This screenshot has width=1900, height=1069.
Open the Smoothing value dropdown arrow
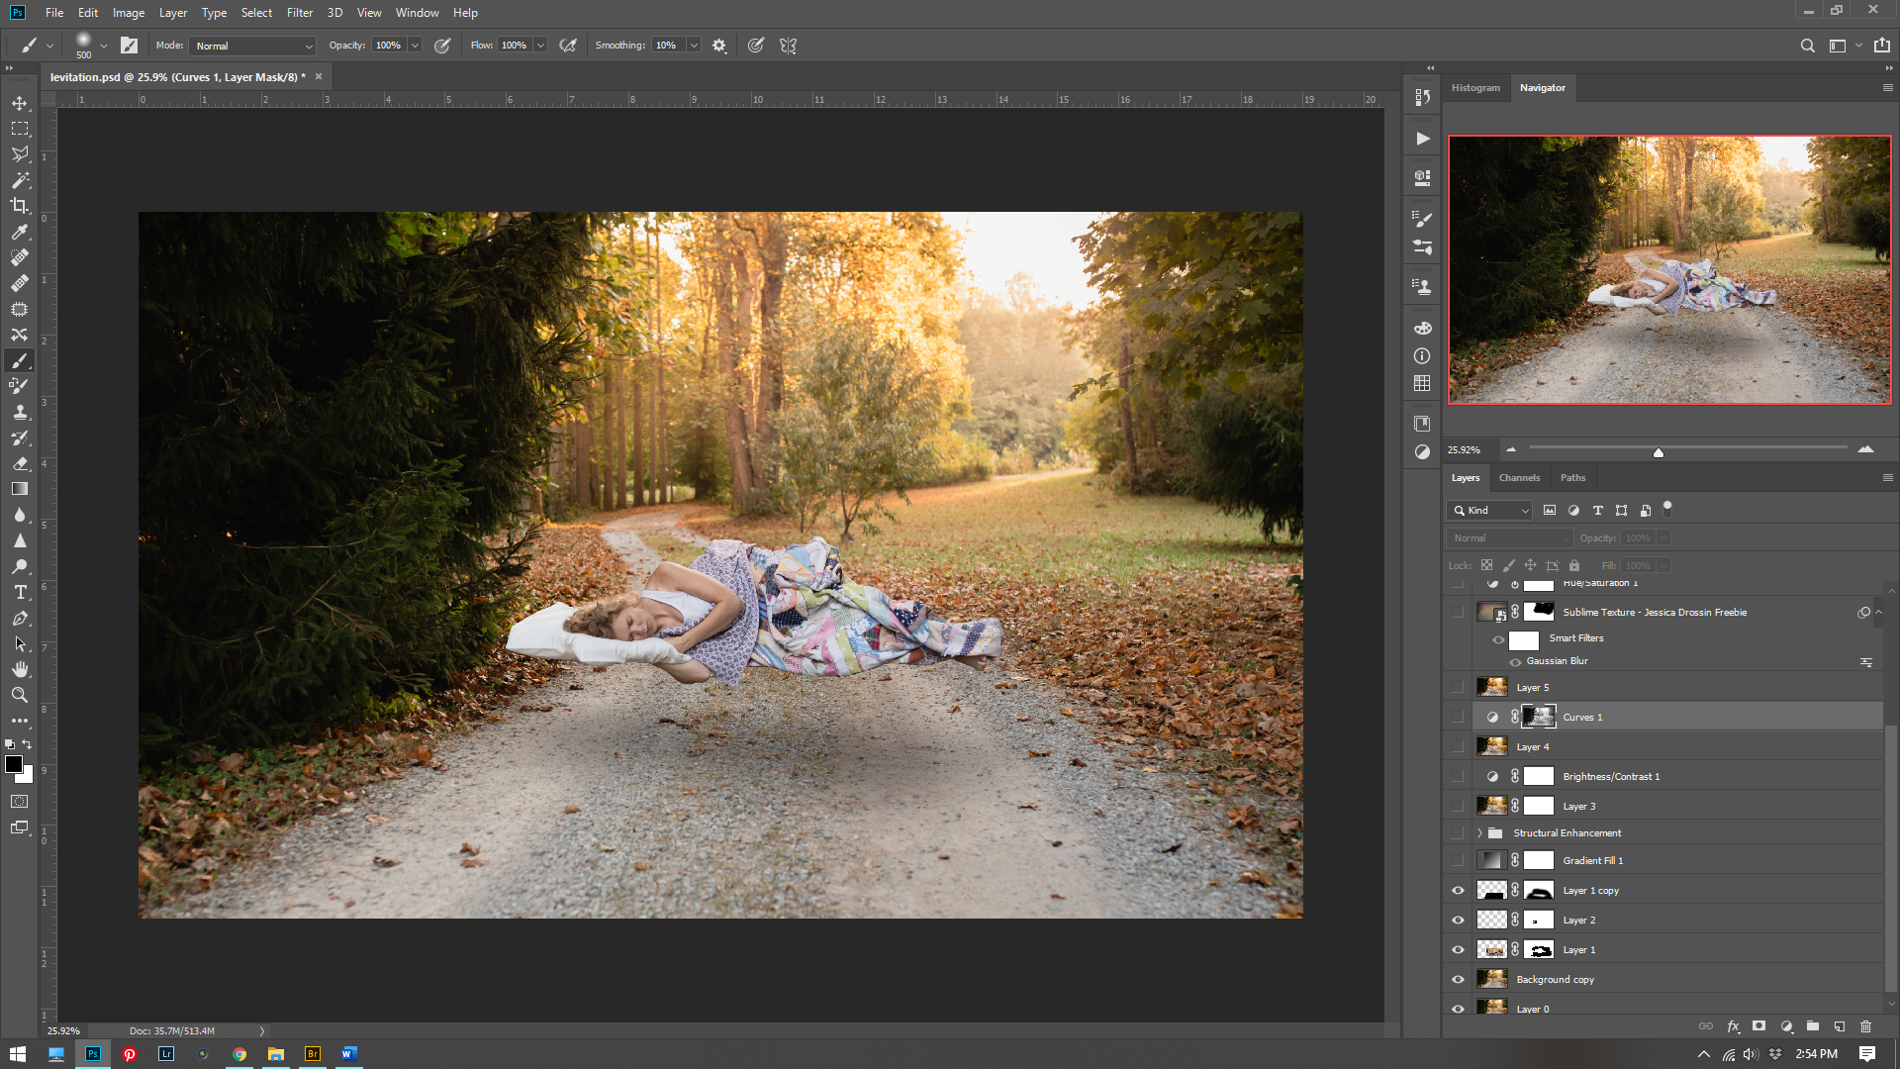pyautogui.click(x=694, y=46)
